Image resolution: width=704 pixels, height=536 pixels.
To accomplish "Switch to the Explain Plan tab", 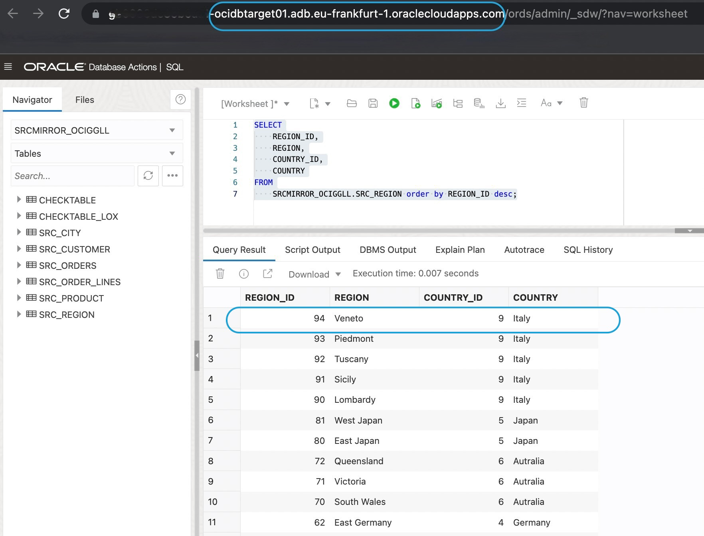I will coord(460,250).
